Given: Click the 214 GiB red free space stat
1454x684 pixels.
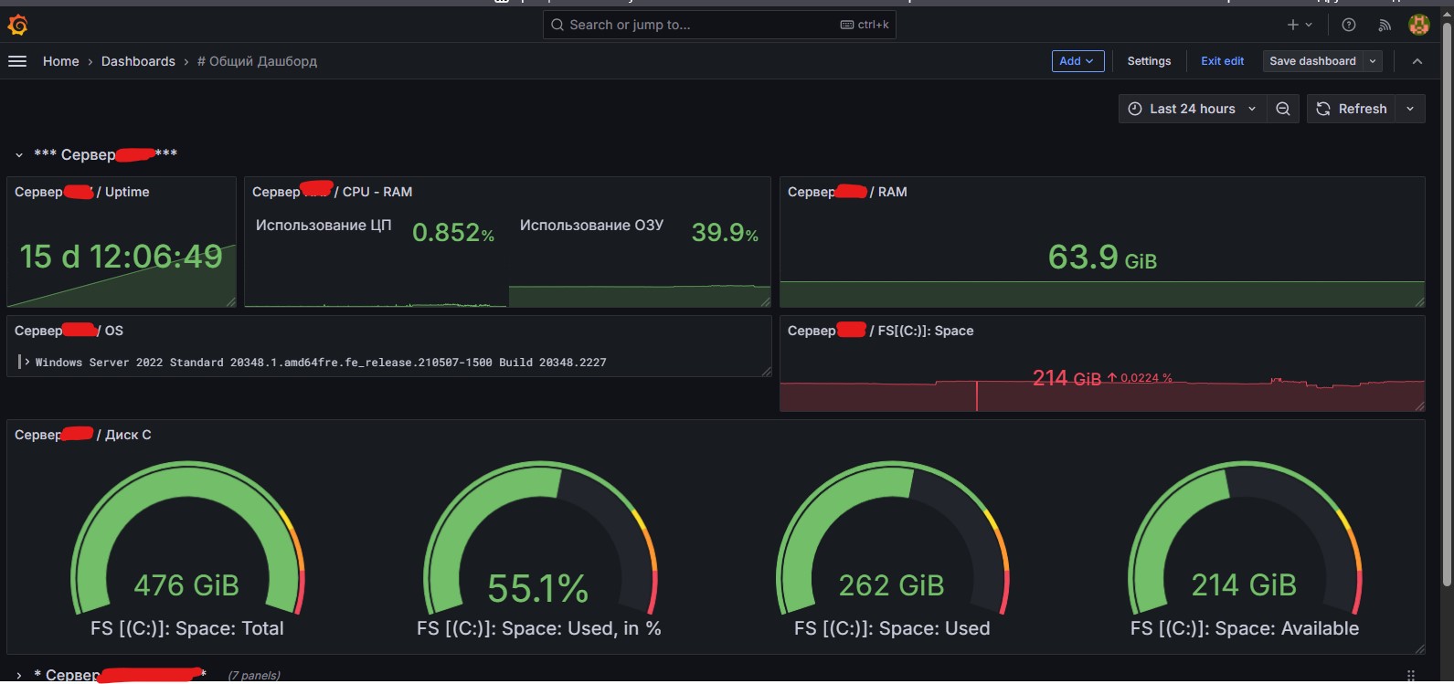Looking at the screenshot, I should click(1067, 378).
